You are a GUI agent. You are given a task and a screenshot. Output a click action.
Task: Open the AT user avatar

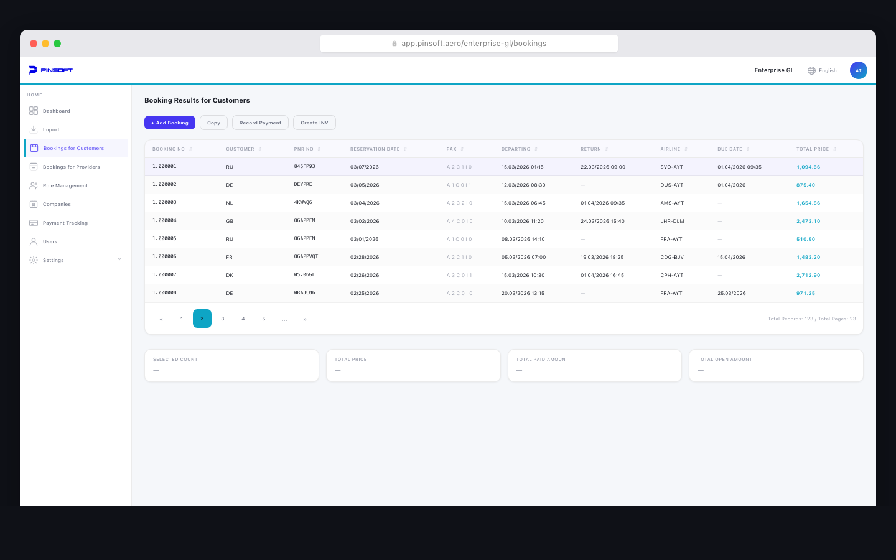coord(859,70)
